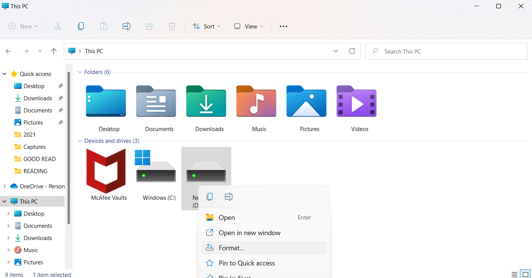Click the Cut scissors icon in toolbar
The image size is (532, 278).
click(58, 26)
